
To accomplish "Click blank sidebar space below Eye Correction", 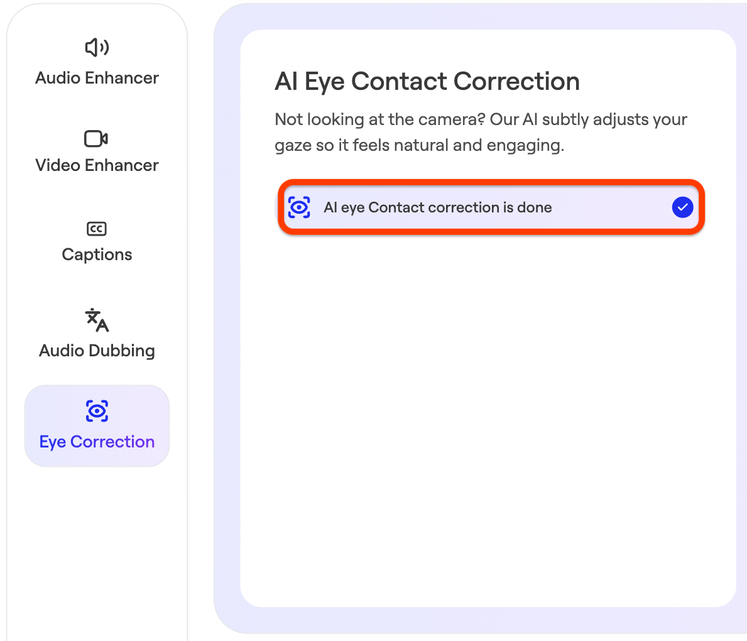I will coord(97,553).
